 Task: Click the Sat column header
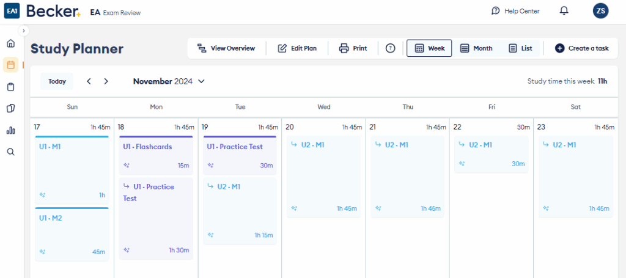click(576, 107)
